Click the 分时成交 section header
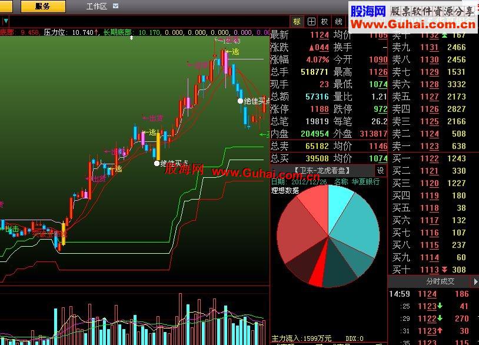The image size is (479, 345). (440, 281)
